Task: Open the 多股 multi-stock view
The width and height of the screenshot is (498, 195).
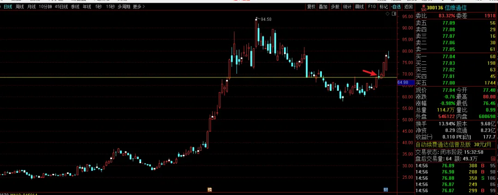Action: pos(335,6)
